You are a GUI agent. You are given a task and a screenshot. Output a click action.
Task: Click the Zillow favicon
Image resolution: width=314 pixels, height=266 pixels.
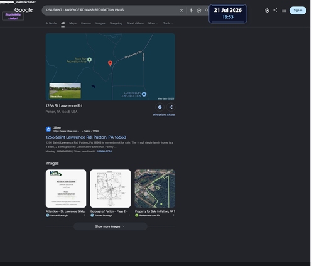[48, 129]
